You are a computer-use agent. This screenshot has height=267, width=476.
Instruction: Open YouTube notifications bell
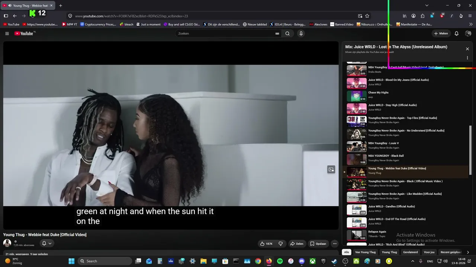tap(456, 33)
